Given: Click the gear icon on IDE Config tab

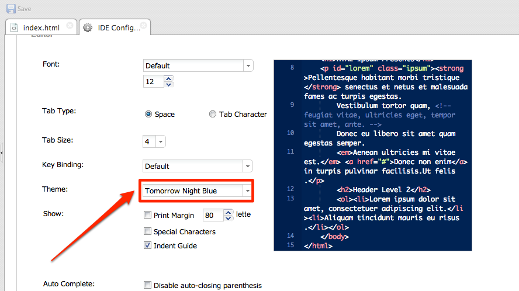Looking at the screenshot, I should [x=88, y=27].
